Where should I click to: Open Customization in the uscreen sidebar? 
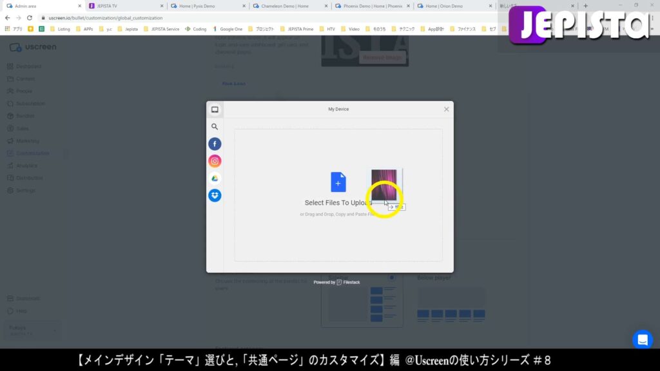[x=28, y=153]
